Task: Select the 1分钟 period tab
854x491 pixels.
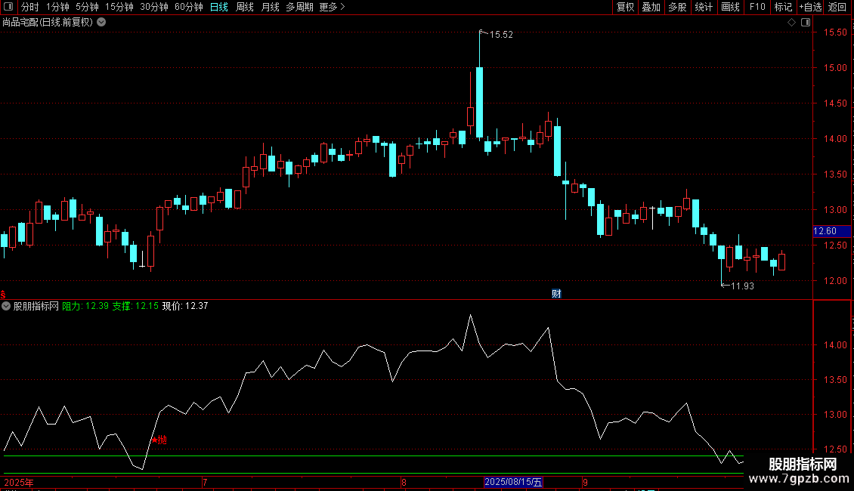Action: point(57,7)
